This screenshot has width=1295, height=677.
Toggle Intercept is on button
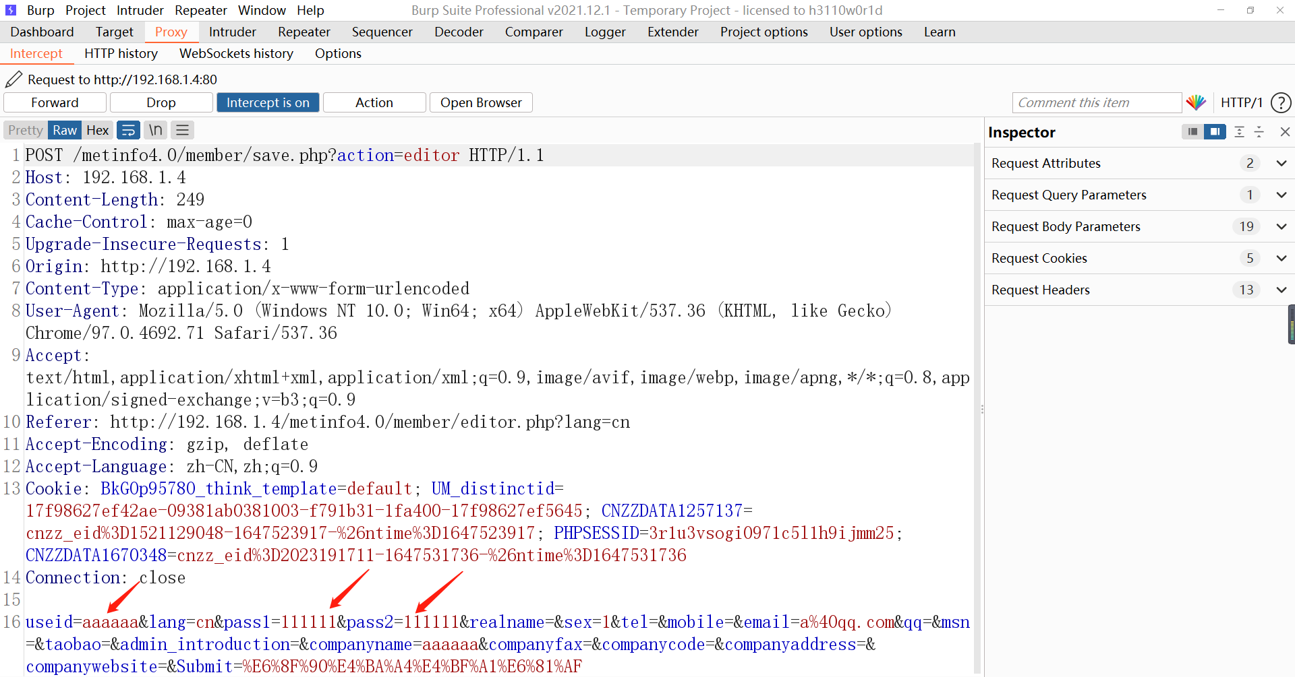click(x=268, y=102)
